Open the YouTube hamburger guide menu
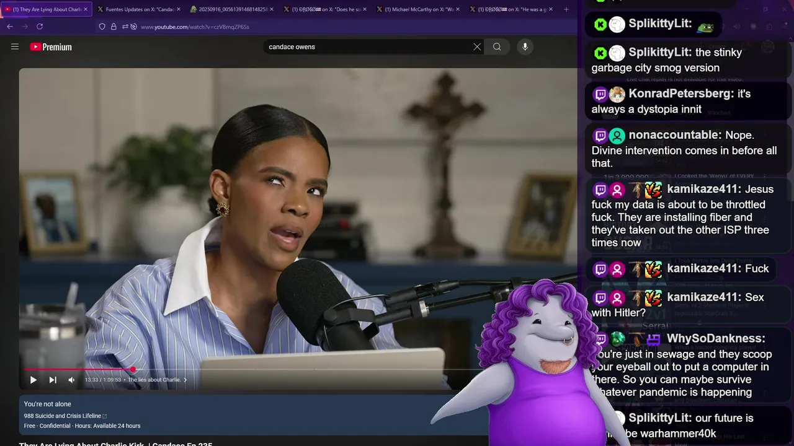Screen dimensions: 794x446 [15, 46]
